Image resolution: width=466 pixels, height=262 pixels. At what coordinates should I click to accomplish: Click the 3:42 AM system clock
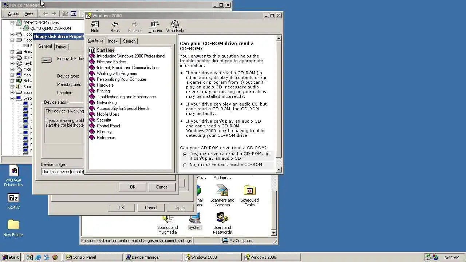point(452,258)
